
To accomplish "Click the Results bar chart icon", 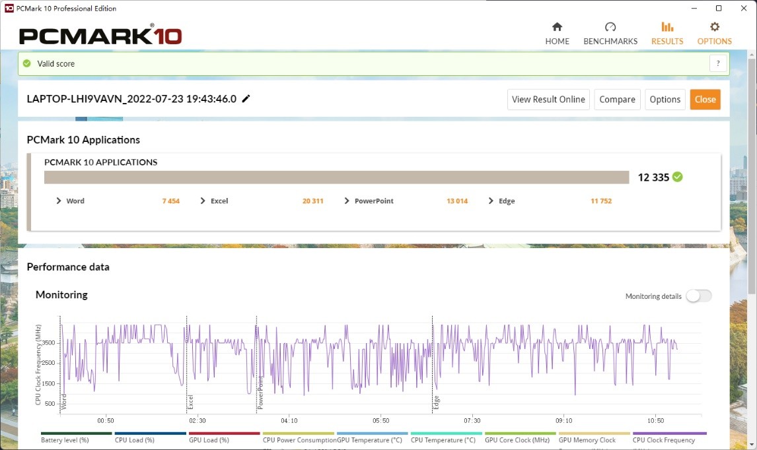I will [x=667, y=27].
